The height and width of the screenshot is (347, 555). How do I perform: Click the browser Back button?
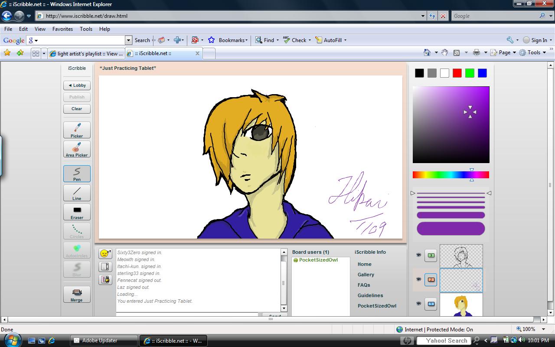(x=7, y=16)
